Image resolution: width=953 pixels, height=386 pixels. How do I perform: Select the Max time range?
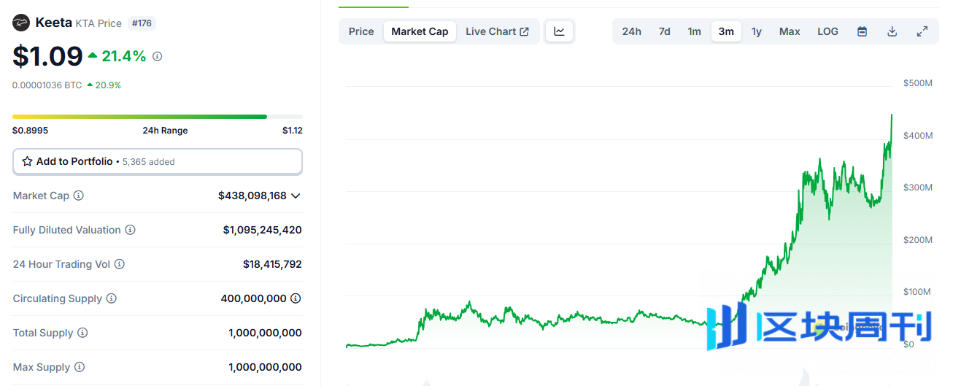790,31
